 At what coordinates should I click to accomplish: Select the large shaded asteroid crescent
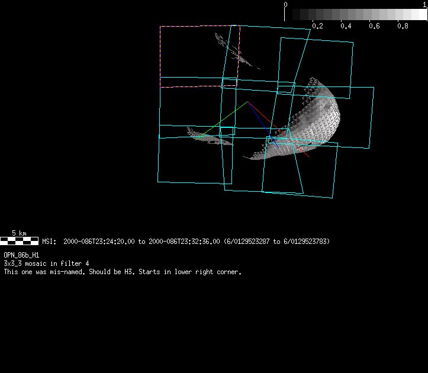pos(320,118)
